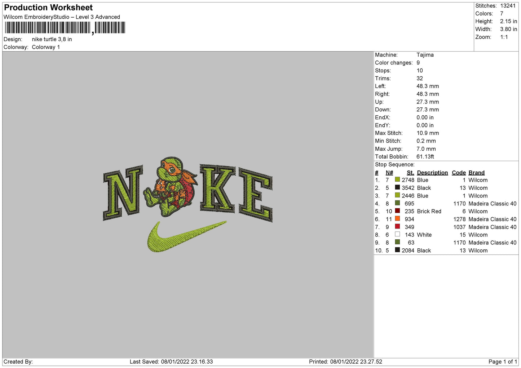521x368 pixels.
Task: Click the embroidered letter N in the preview
Action: (123, 192)
